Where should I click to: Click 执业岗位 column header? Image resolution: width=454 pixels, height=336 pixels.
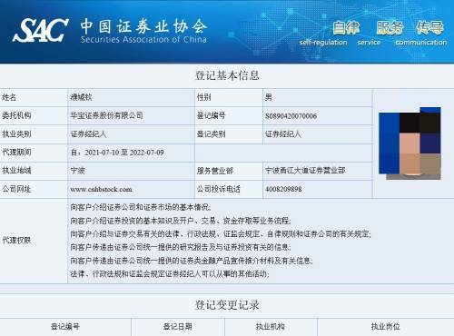coord(386,327)
